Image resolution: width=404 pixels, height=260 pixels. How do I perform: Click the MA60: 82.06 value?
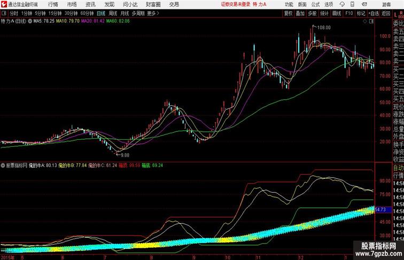click(x=118, y=21)
